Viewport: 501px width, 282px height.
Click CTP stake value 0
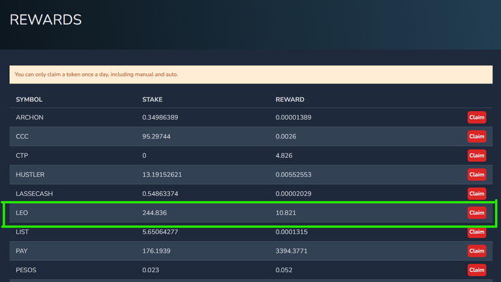pos(144,155)
